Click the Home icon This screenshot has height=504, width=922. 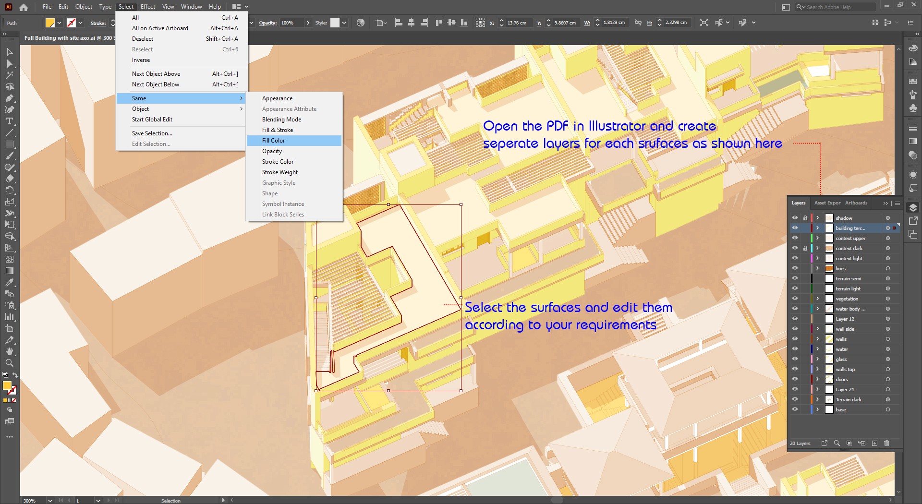(24, 7)
